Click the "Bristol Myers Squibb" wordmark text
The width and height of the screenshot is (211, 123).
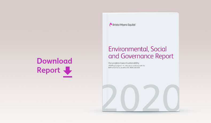click(x=124, y=25)
